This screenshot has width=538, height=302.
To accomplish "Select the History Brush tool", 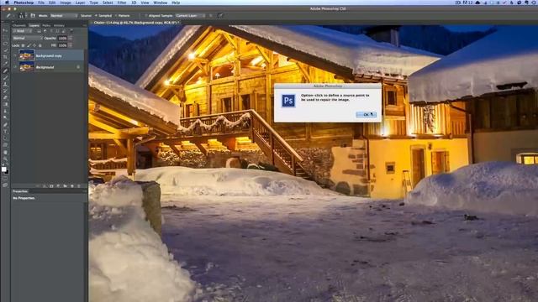I will [x=5, y=91].
